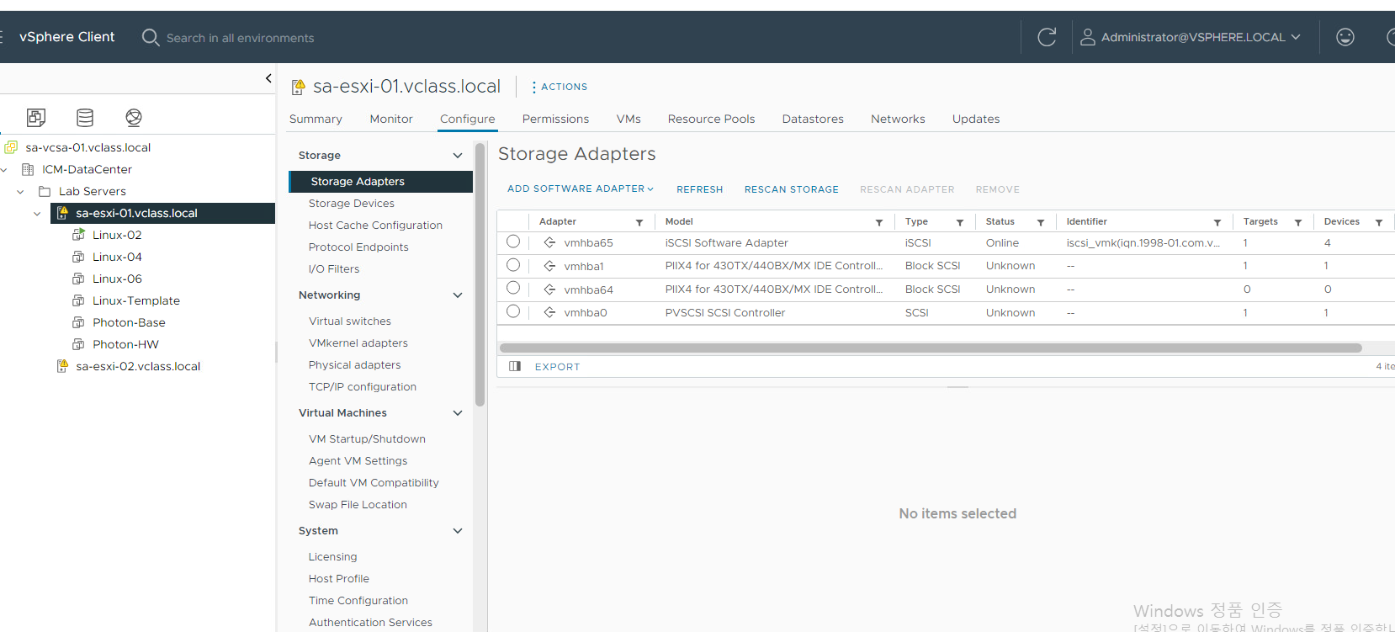1395x632 pixels.
Task: Click the user account person icon
Action: tap(1088, 37)
